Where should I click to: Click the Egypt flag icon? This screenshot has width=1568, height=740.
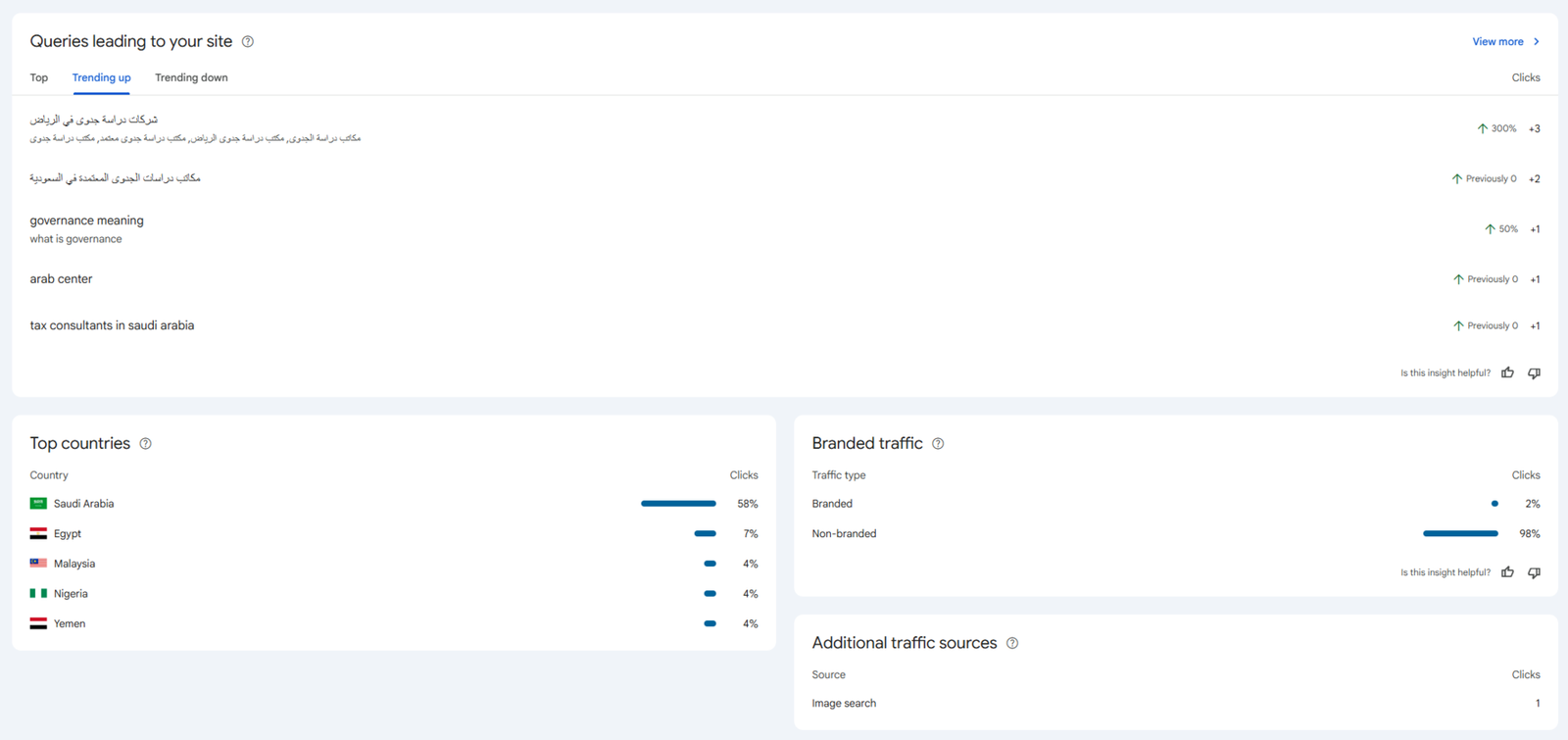coord(38,534)
